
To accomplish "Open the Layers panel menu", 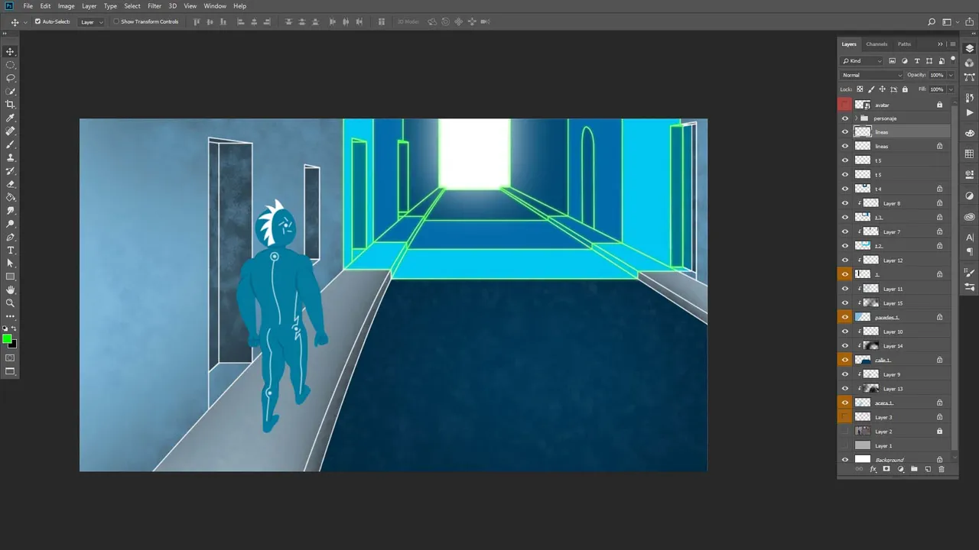I will click(952, 44).
